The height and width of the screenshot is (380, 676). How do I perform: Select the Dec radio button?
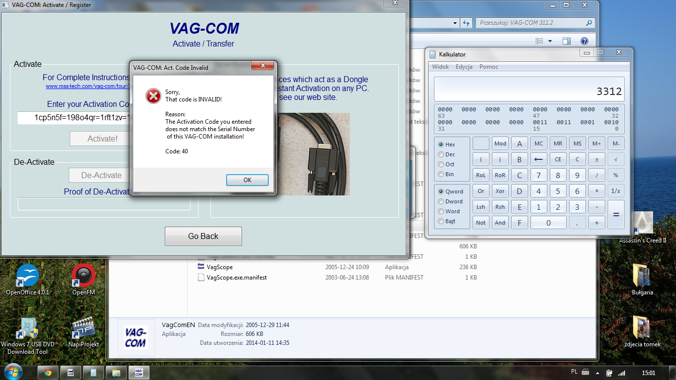pyautogui.click(x=441, y=154)
